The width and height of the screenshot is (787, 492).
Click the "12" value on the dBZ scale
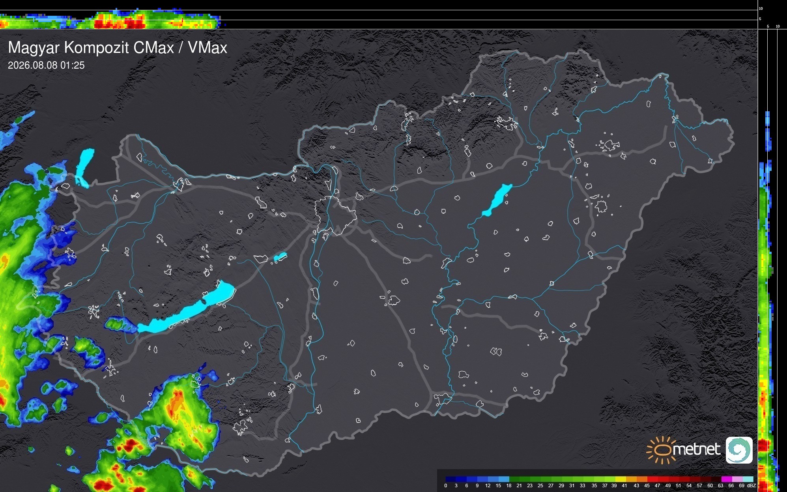pyautogui.click(x=488, y=486)
